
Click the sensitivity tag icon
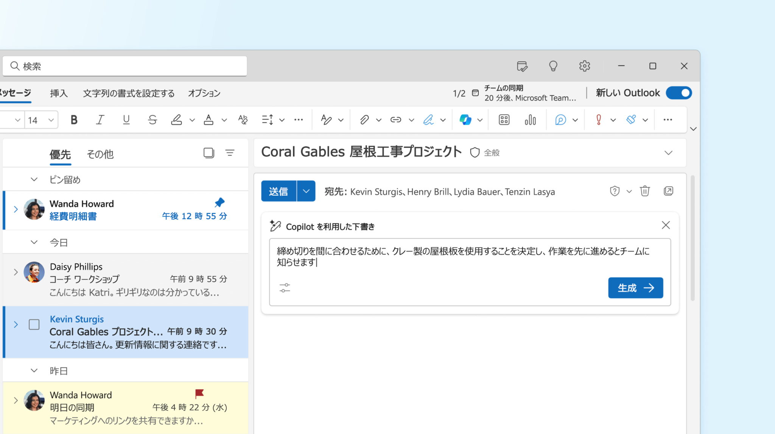(631, 120)
